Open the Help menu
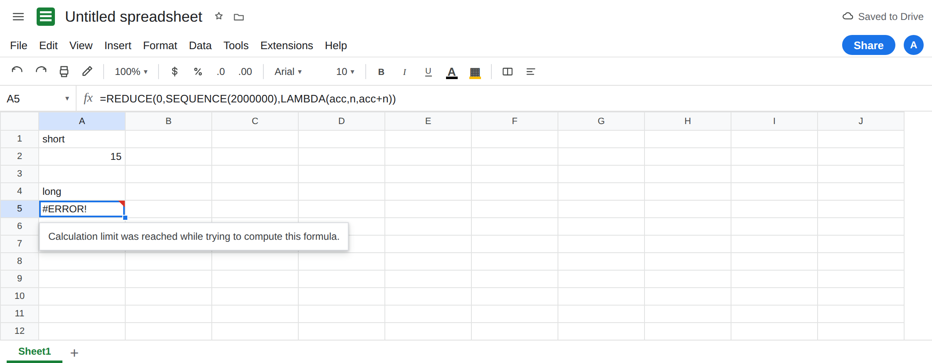932x363 pixels. pos(336,45)
